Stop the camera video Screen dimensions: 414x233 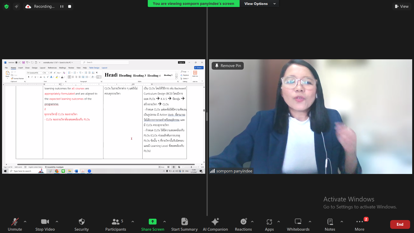(45, 224)
